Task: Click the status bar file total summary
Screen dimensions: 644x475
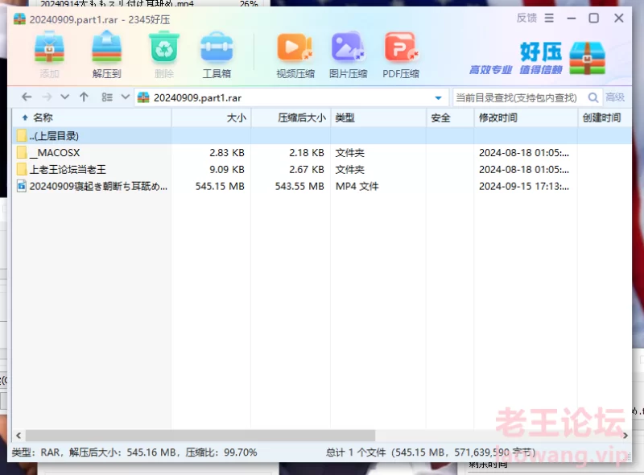Action: 431,452
